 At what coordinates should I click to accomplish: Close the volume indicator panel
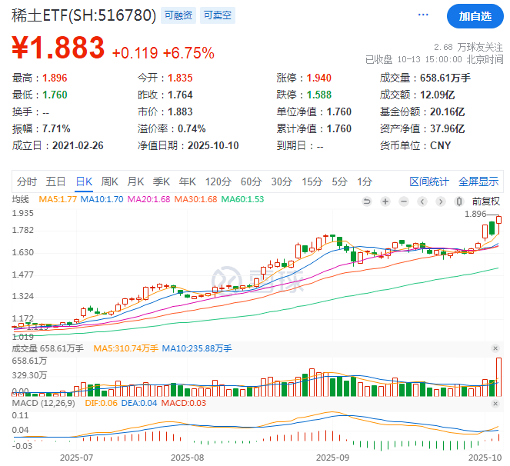click(x=495, y=348)
